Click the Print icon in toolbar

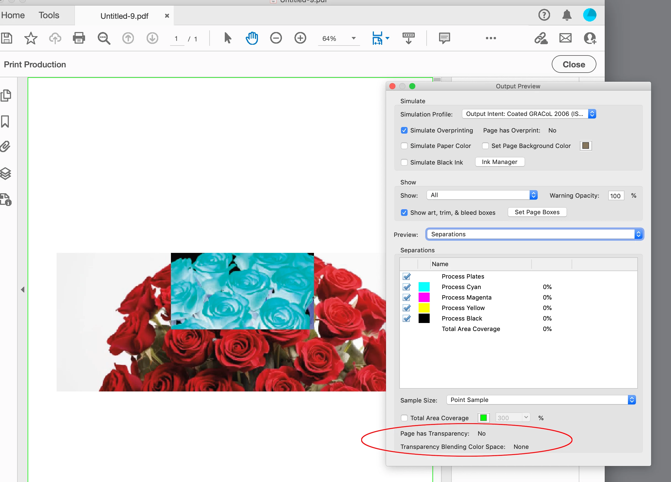point(79,38)
